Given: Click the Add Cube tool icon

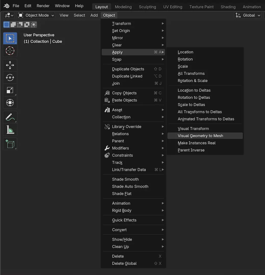Looking at the screenshot, I should pyautogui.click(x=10, y=144).
